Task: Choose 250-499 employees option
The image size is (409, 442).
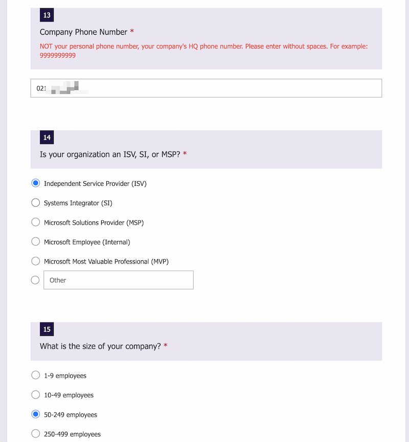Action: 36,433
